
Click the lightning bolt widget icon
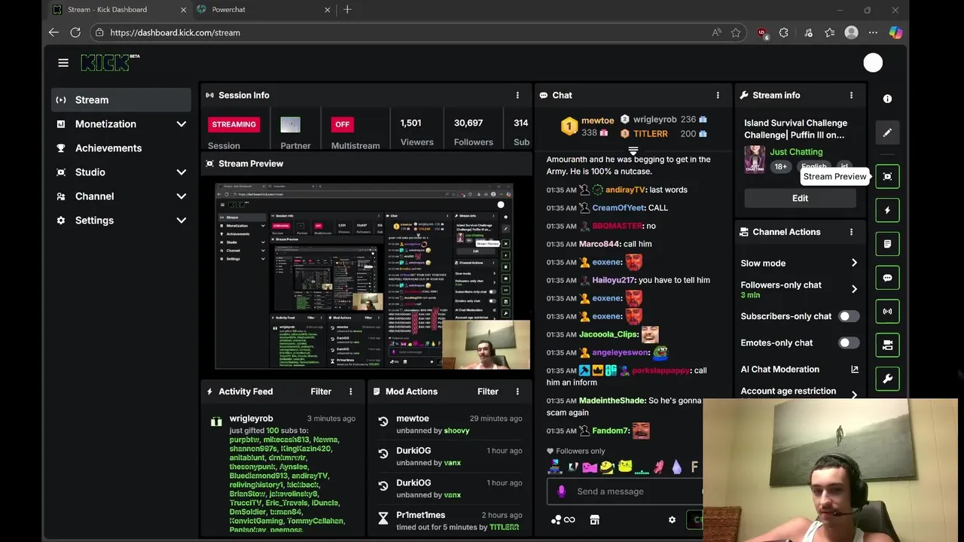point(887,210)
